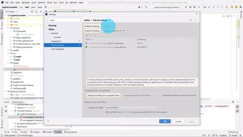This screenshot has height=137, width=243.
Task: Add a path with plus icon
Action: tap(87, 35)
